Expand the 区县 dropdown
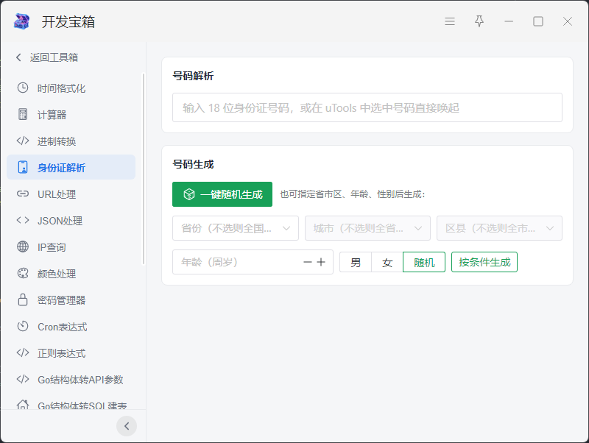The width and height of the screenshot is (589, 443). click(499, 228)
